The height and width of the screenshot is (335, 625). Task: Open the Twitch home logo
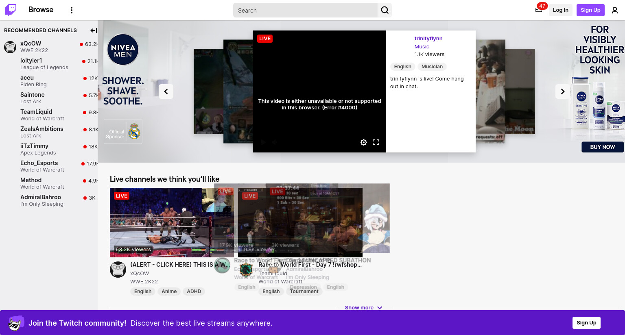(x=11, y=10)
